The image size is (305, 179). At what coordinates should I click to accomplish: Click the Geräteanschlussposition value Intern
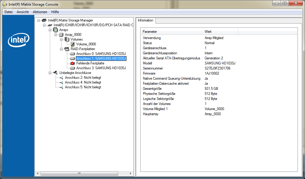click(209, 53)
